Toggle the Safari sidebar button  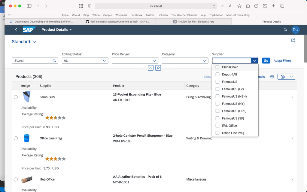point(29,6)
